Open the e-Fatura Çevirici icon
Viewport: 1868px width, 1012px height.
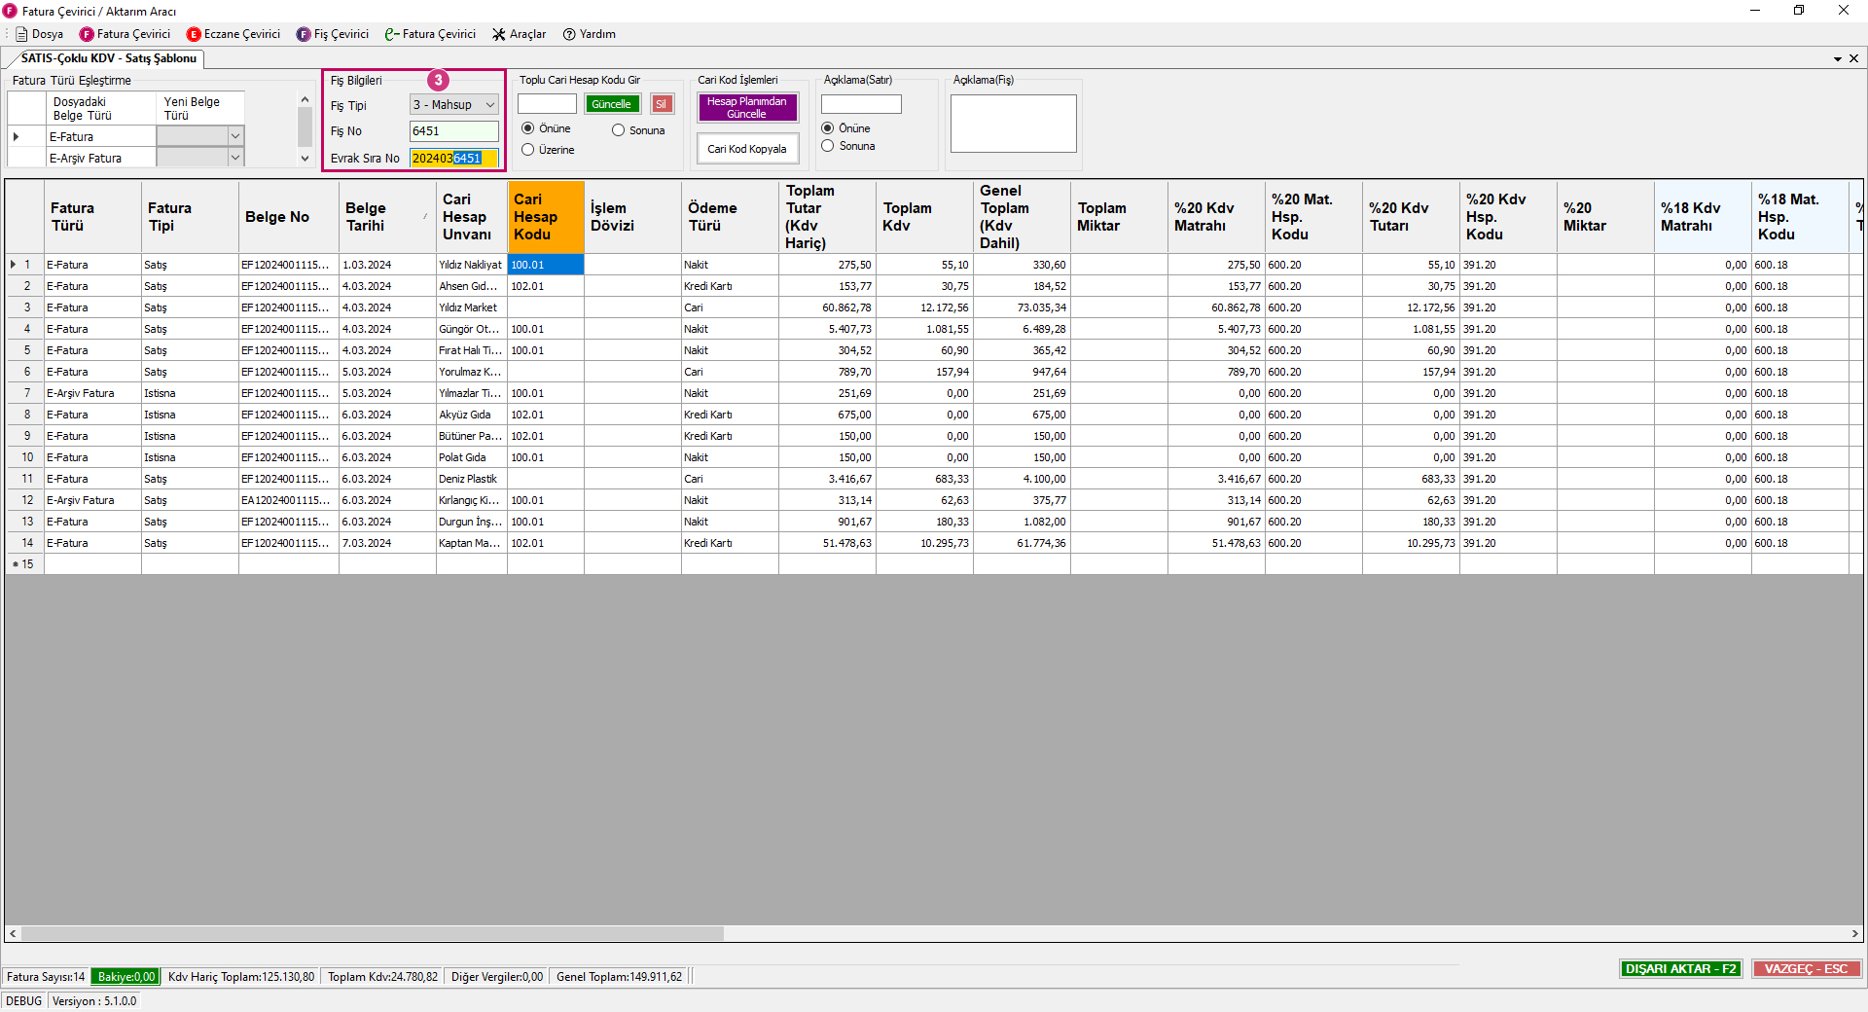[x=391, y=34]
